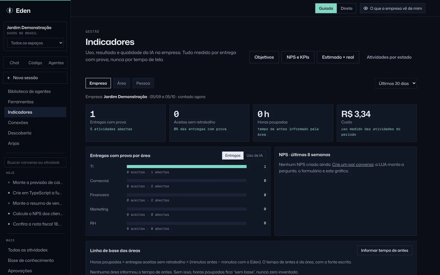Click the TI area progress bar
Image resolution: width=440 pixels, height=275 pixels.
point(186,166)
